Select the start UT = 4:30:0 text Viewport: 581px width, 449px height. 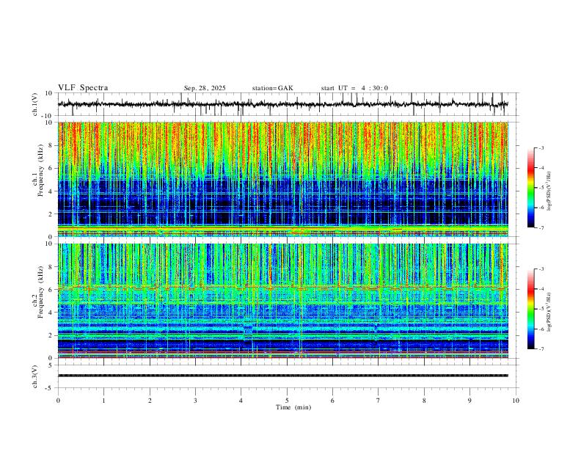[354, 88]
